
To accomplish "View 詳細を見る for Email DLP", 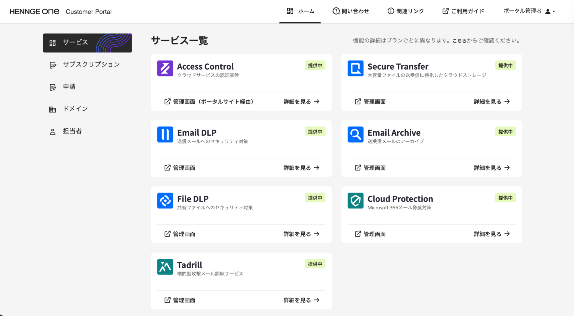I will click(302, 168).
